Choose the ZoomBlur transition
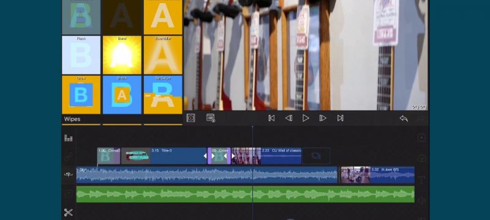The height and width of the screenshot is (220, 490). [163, 55]
